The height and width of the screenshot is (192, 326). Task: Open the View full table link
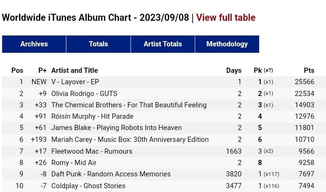pyautogui.click(x=226, y=18)
